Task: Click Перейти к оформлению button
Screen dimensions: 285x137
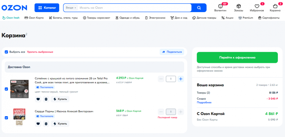Action: pyautogui.click(x=237, y=58)
